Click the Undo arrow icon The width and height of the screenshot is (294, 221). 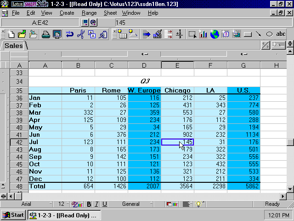(x=69, y=34)
